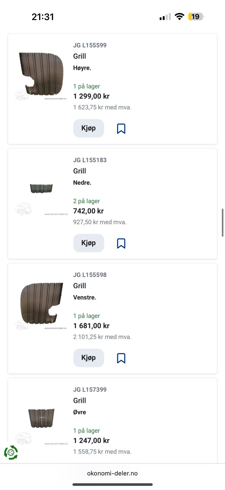225x490 pixels.
Task: Open the Grill Høyre product title
Action: pos(79,56)
